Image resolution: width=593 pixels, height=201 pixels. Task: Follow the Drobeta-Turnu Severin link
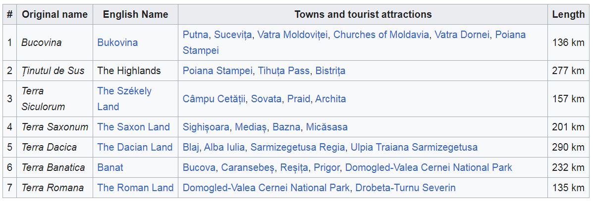point(405,188)
